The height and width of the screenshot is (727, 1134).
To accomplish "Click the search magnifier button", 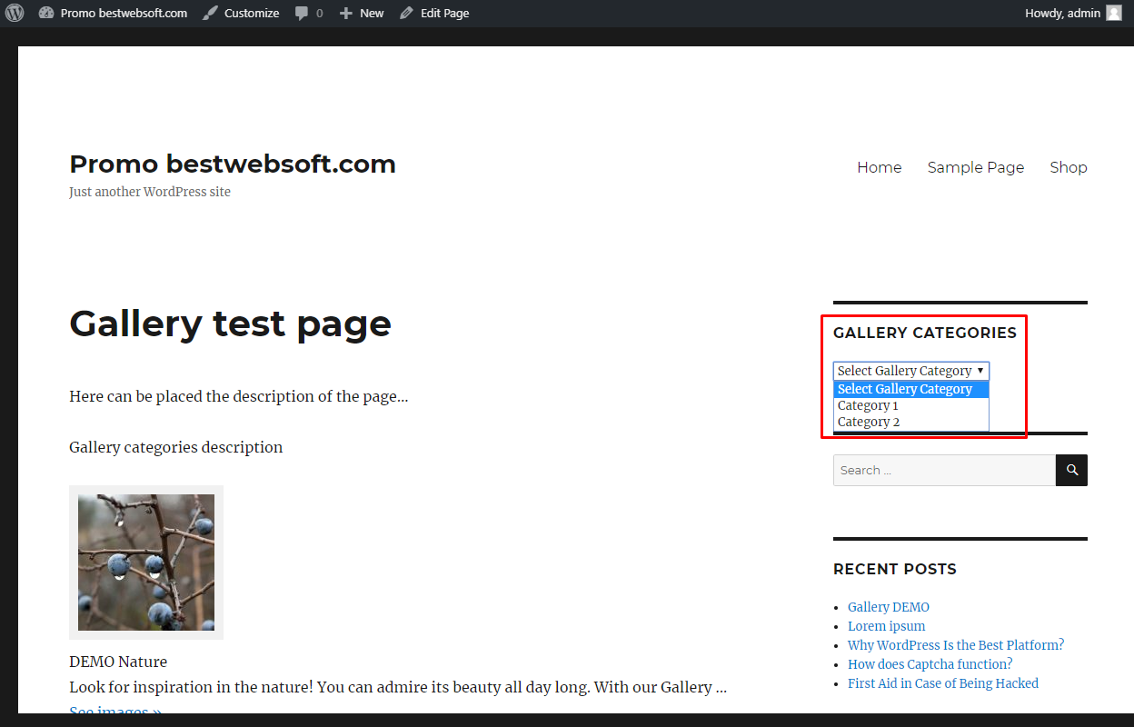I will tap(1072, 470).
